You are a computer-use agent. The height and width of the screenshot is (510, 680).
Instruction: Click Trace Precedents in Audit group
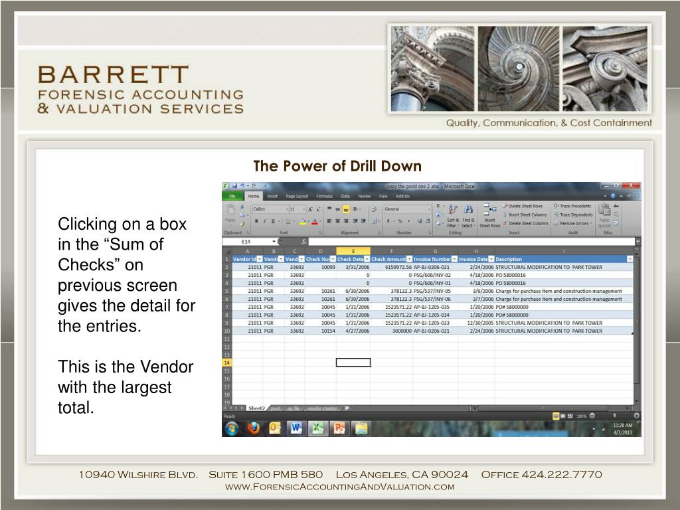click(572, 206)
